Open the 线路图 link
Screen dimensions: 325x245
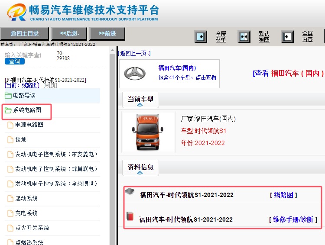coord(283,195)
